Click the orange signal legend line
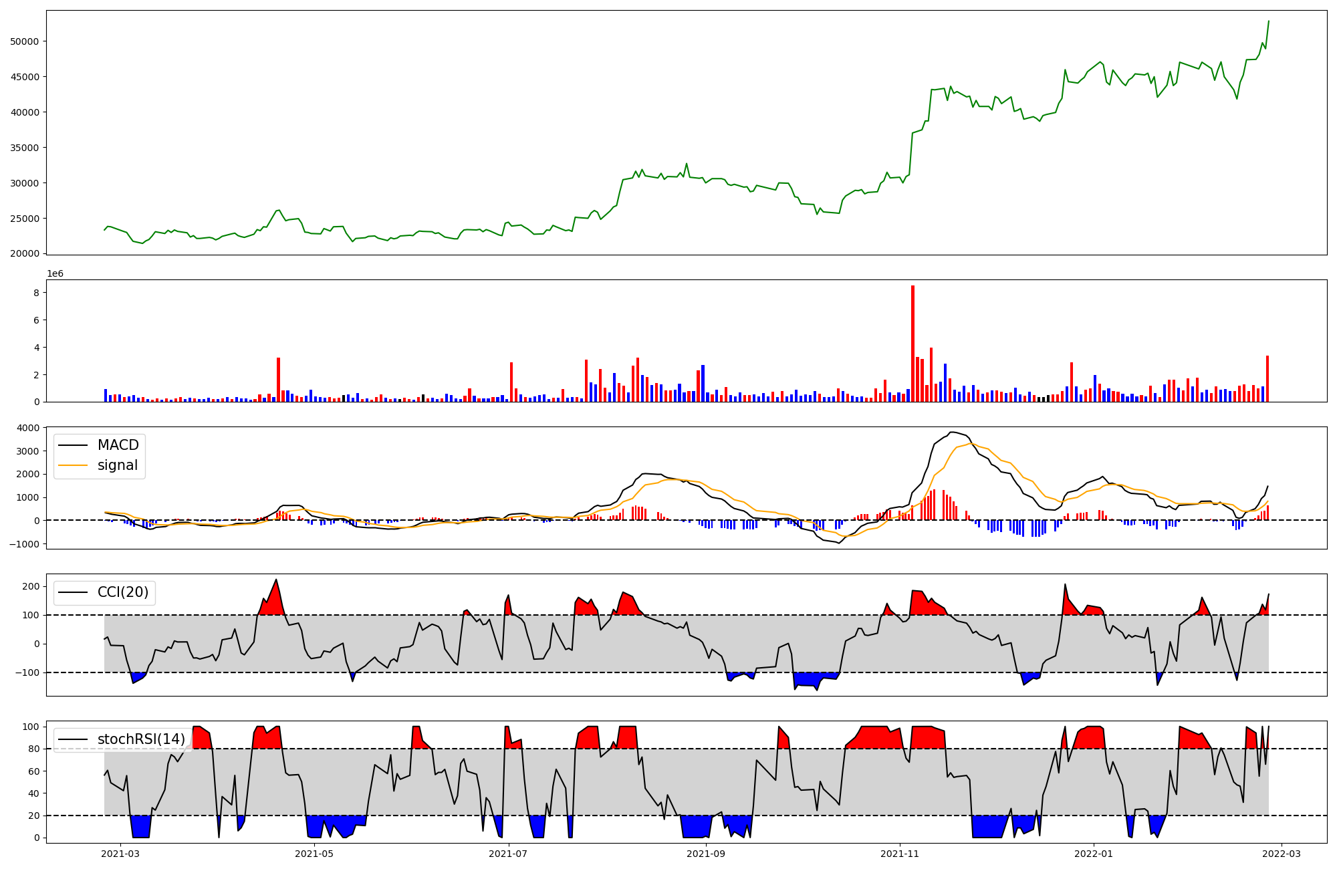 (x=73, y=465)
